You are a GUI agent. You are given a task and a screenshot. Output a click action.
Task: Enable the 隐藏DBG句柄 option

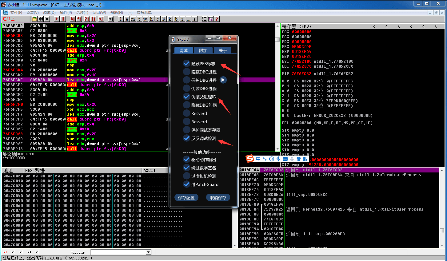[x=186, y=105]
